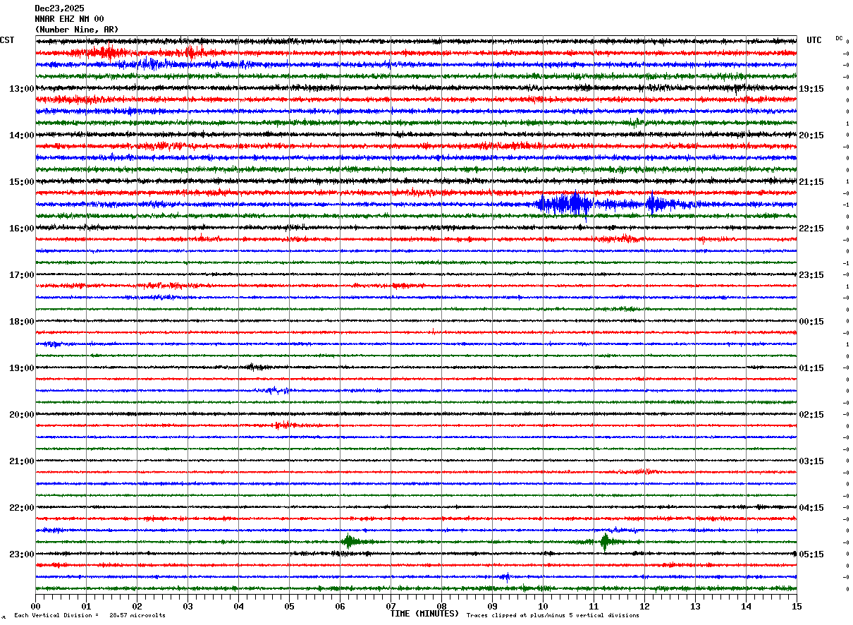The image size is (853, 625).
Task: Click minute 14 tick label on time axis
Action: click(746, 607)
